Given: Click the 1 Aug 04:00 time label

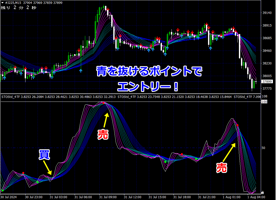Looking at the screenshot, I should [x=256, y=197].
